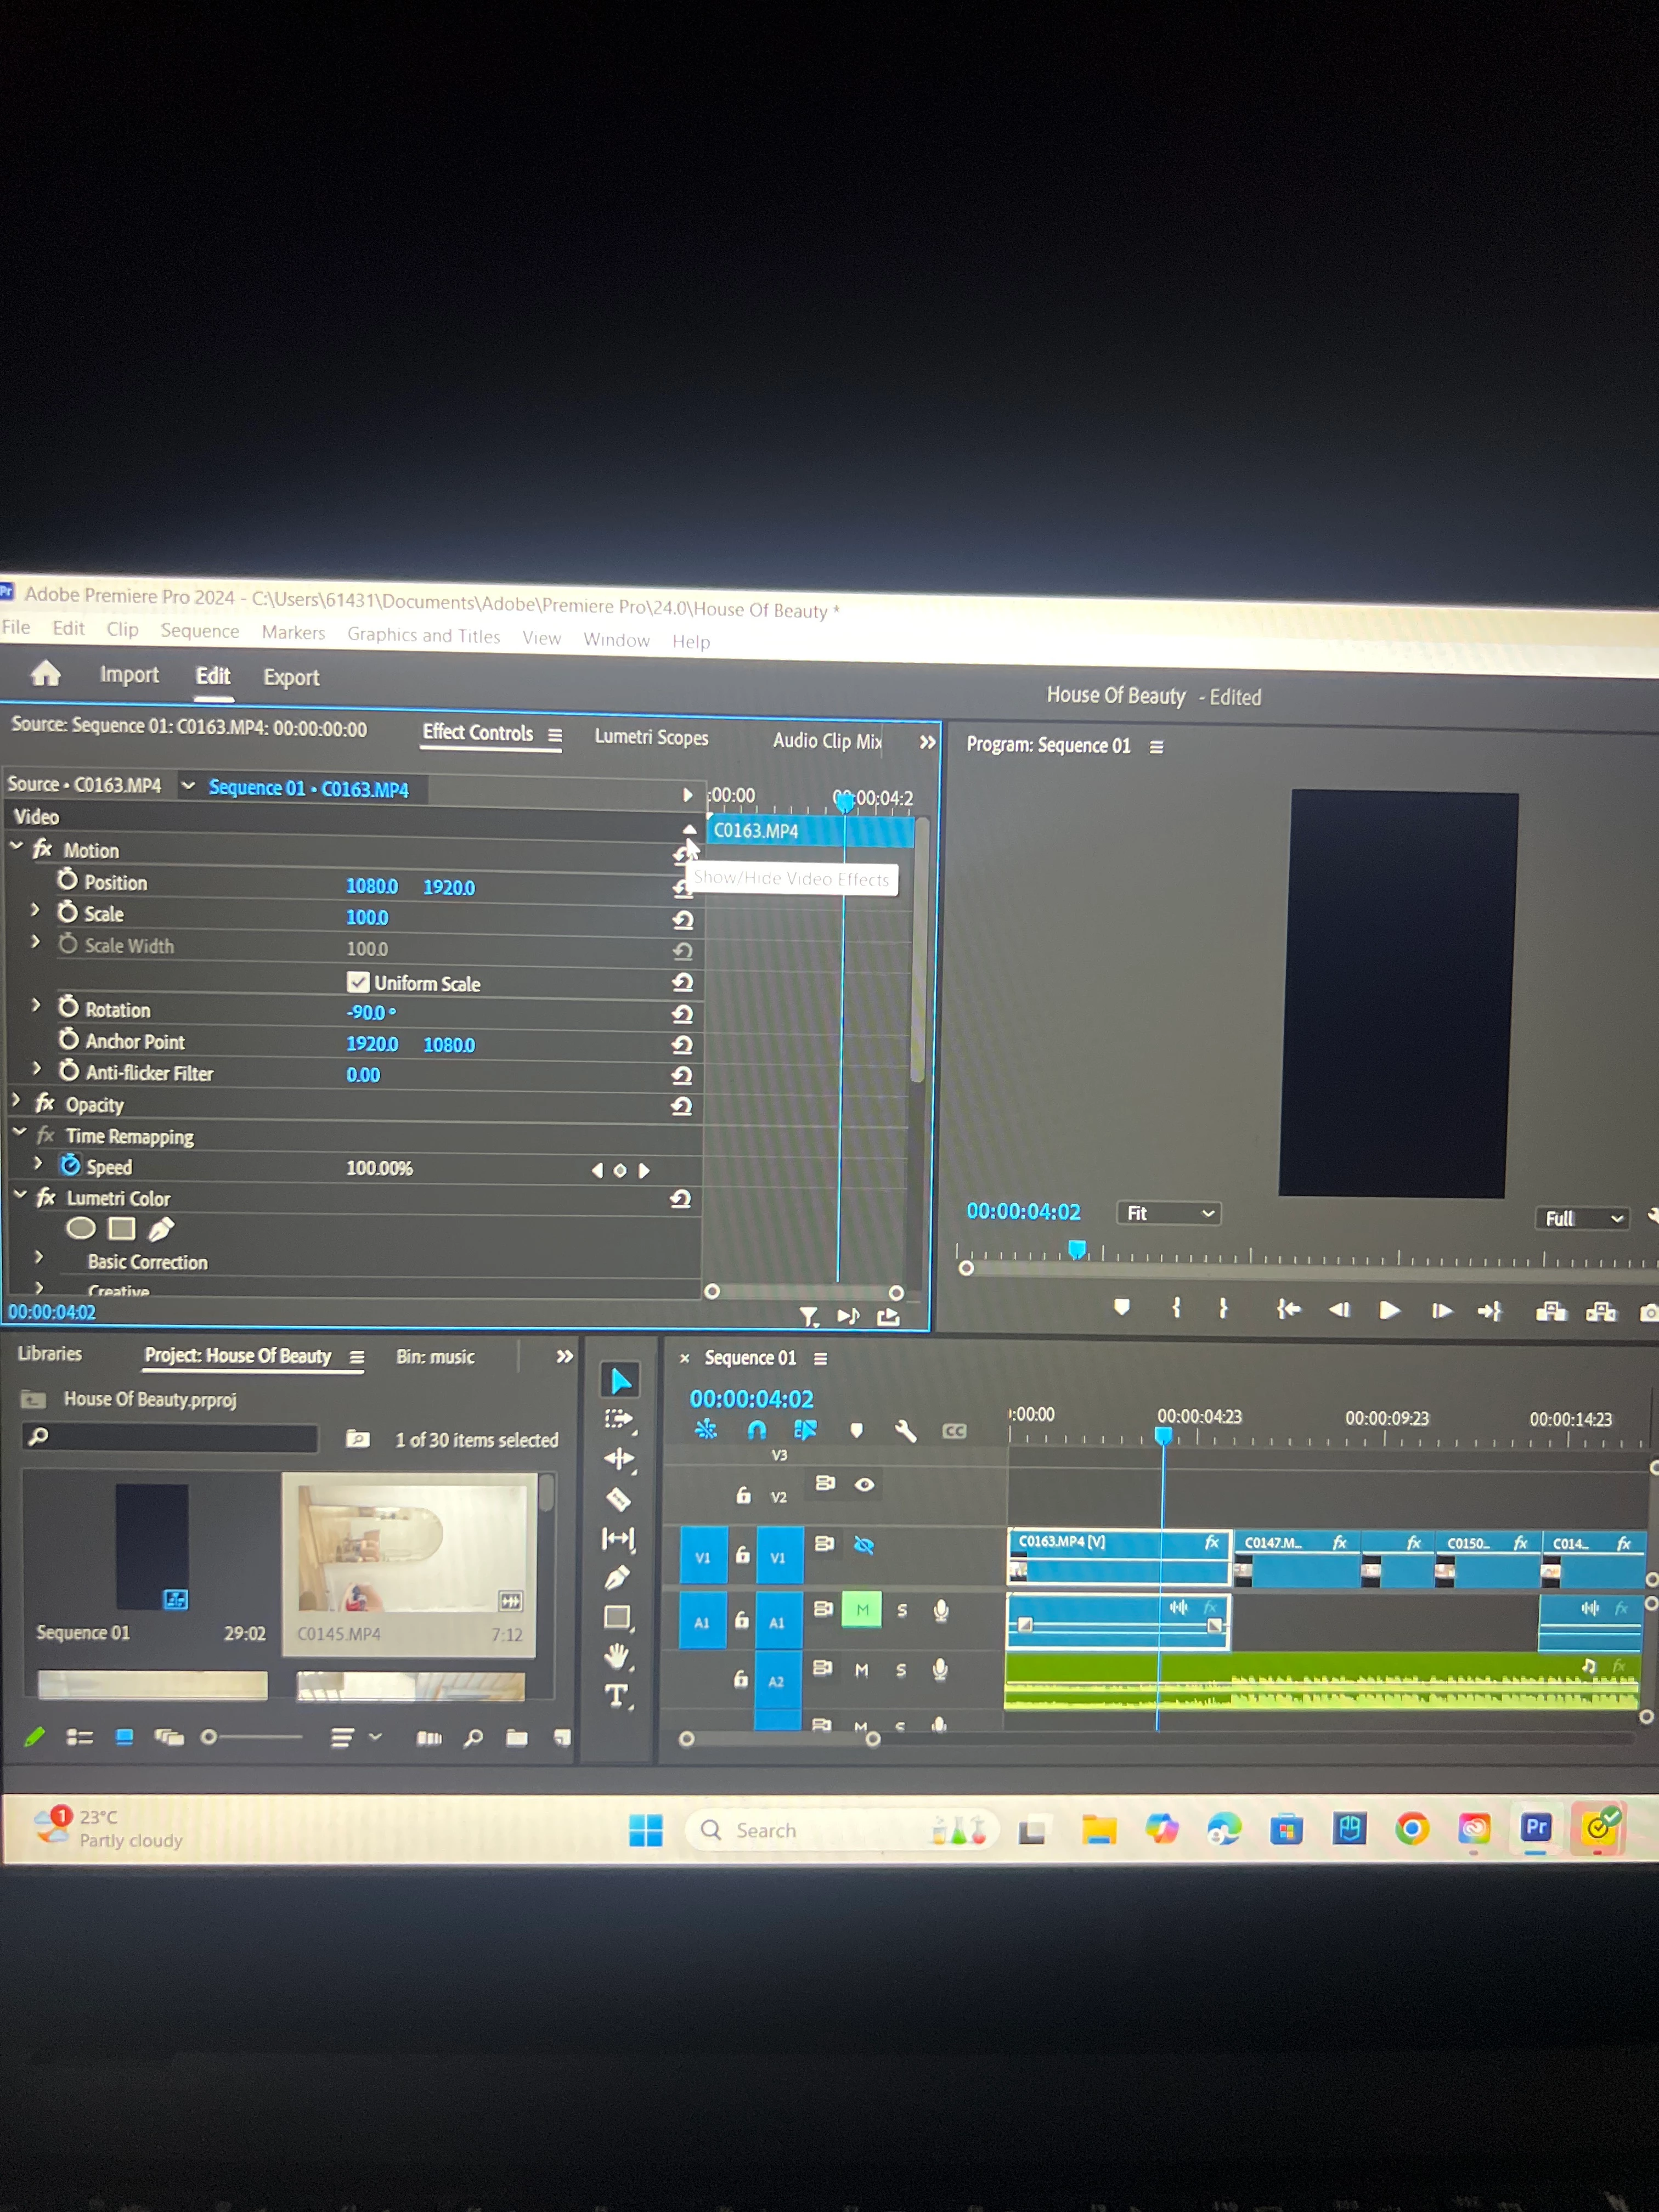The height and width of the screenshot is (2212, 1659).
Task: Select the Pen tool in toolbar
Action: [x=617, y=1577]
